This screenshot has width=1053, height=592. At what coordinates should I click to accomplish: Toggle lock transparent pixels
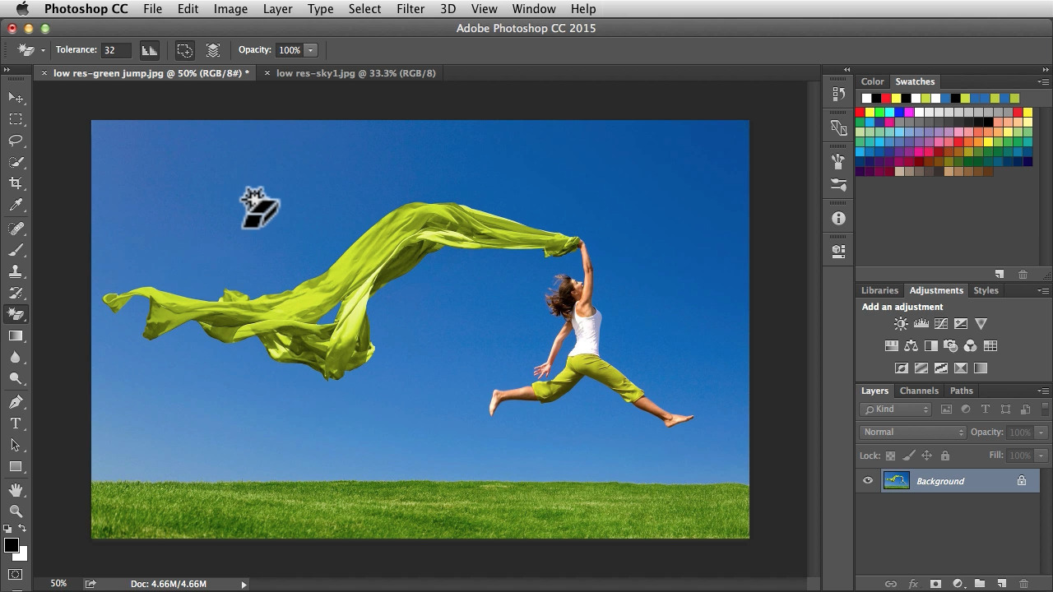click(x=890, y=456)
